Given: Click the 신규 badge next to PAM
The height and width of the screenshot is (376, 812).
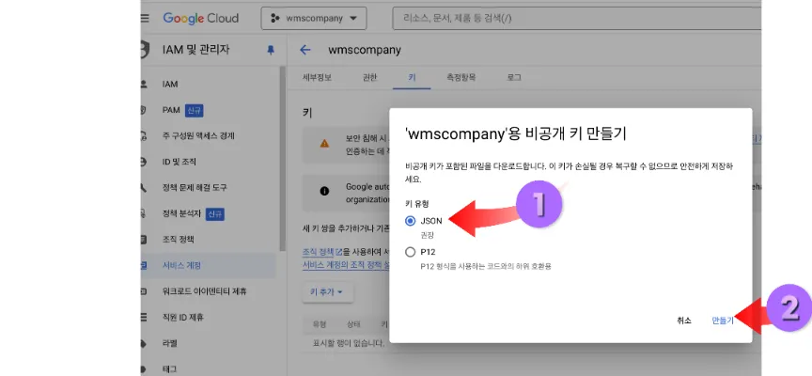Looking at the screenshot, I should click(195, 110).
